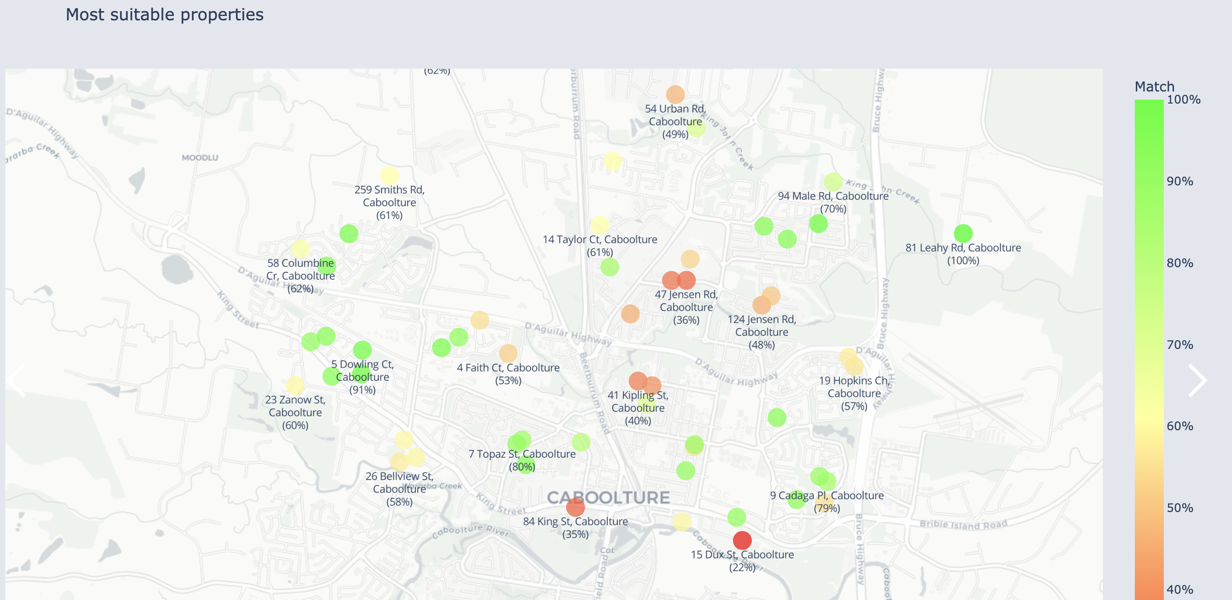Image resolution: width=1232 pixels, height=600 pixels.
Task: Select the 84 King St marker
Action: click(x=575, y=508)
